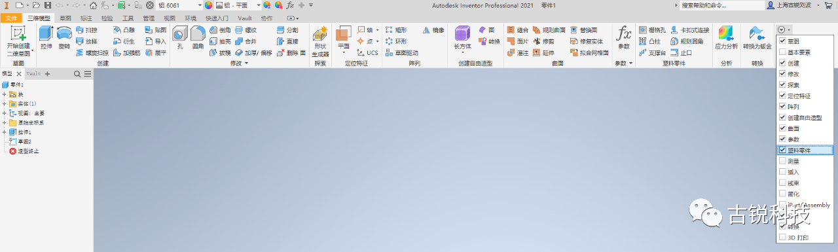
Task: Select the Thread tool (螺纹)
Action: (246, 30)
